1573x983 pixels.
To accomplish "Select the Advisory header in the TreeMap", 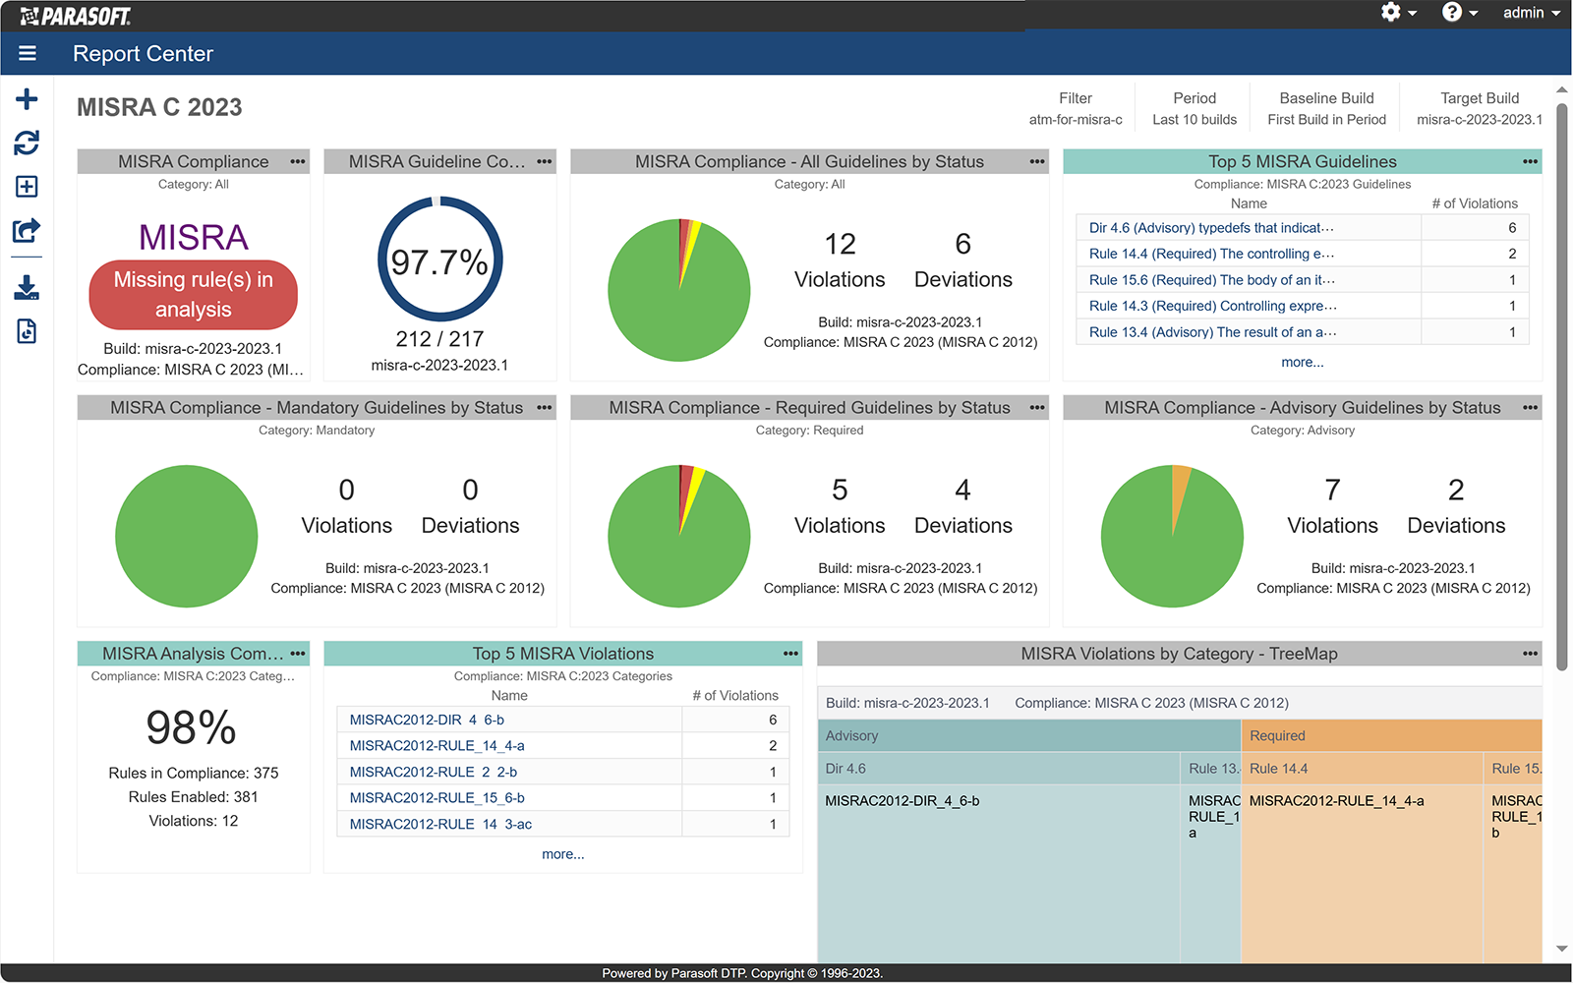I will pos(1028,735).
